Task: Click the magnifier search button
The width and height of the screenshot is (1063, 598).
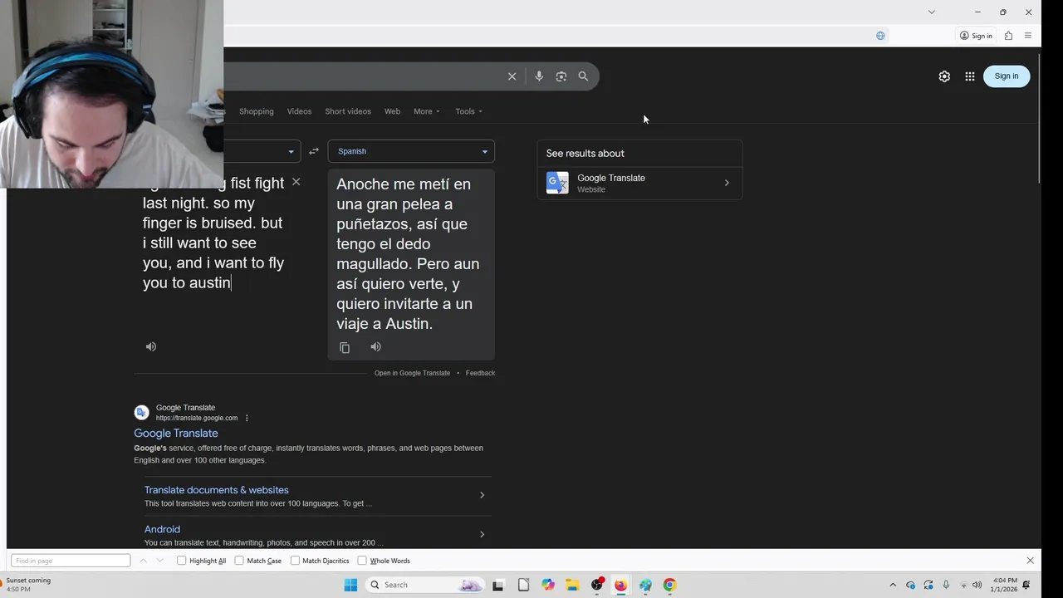Action: click(583, 76)
